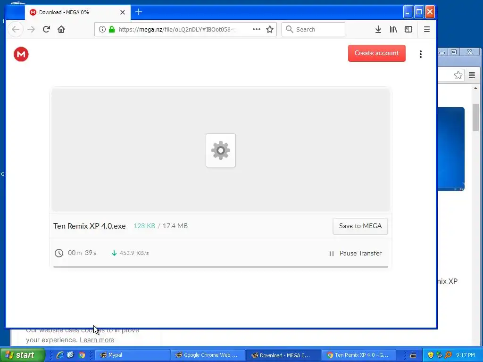
Task: Click the search magnifier icon
Action: (x=289, y=29)
